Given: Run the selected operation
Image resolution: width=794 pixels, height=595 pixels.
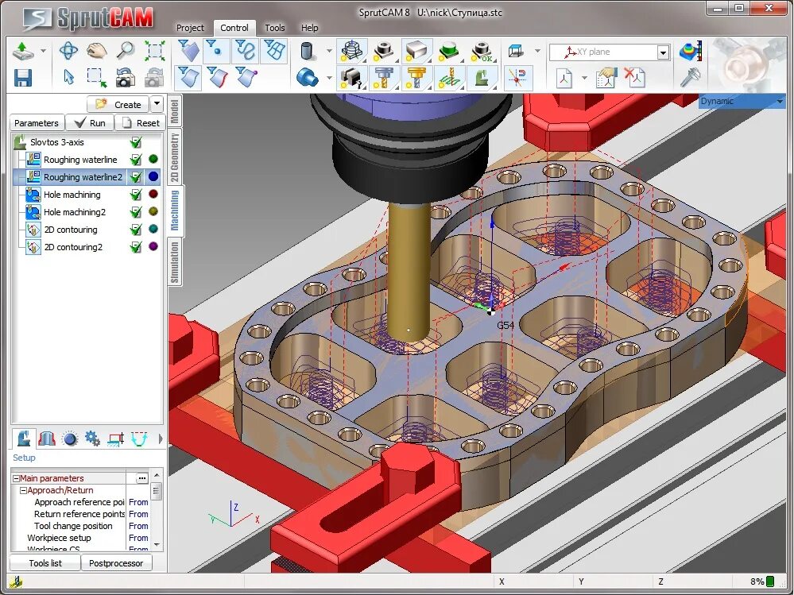Looking at the screenshot, I should coord(90,123).
